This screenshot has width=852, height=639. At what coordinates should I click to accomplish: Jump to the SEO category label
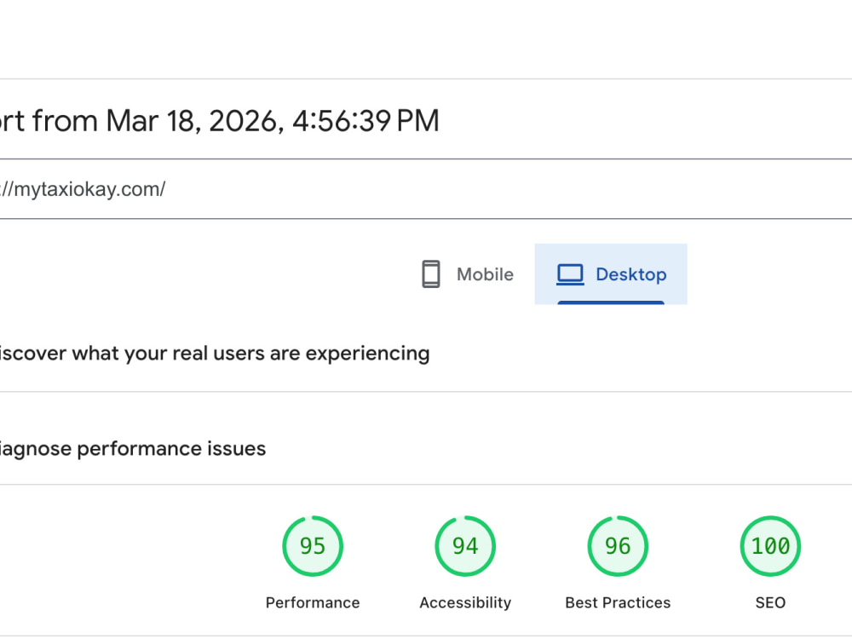tap(770, 602)
